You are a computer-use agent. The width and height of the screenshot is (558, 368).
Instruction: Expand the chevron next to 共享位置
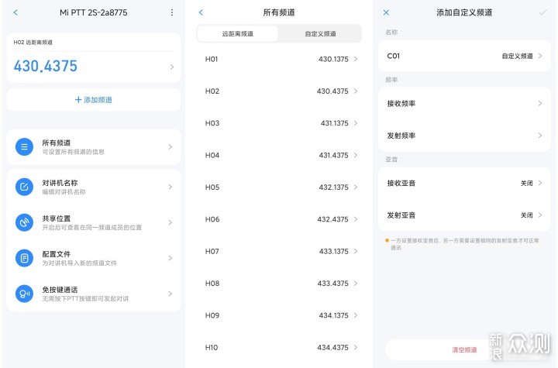click(x=170, y=222)
